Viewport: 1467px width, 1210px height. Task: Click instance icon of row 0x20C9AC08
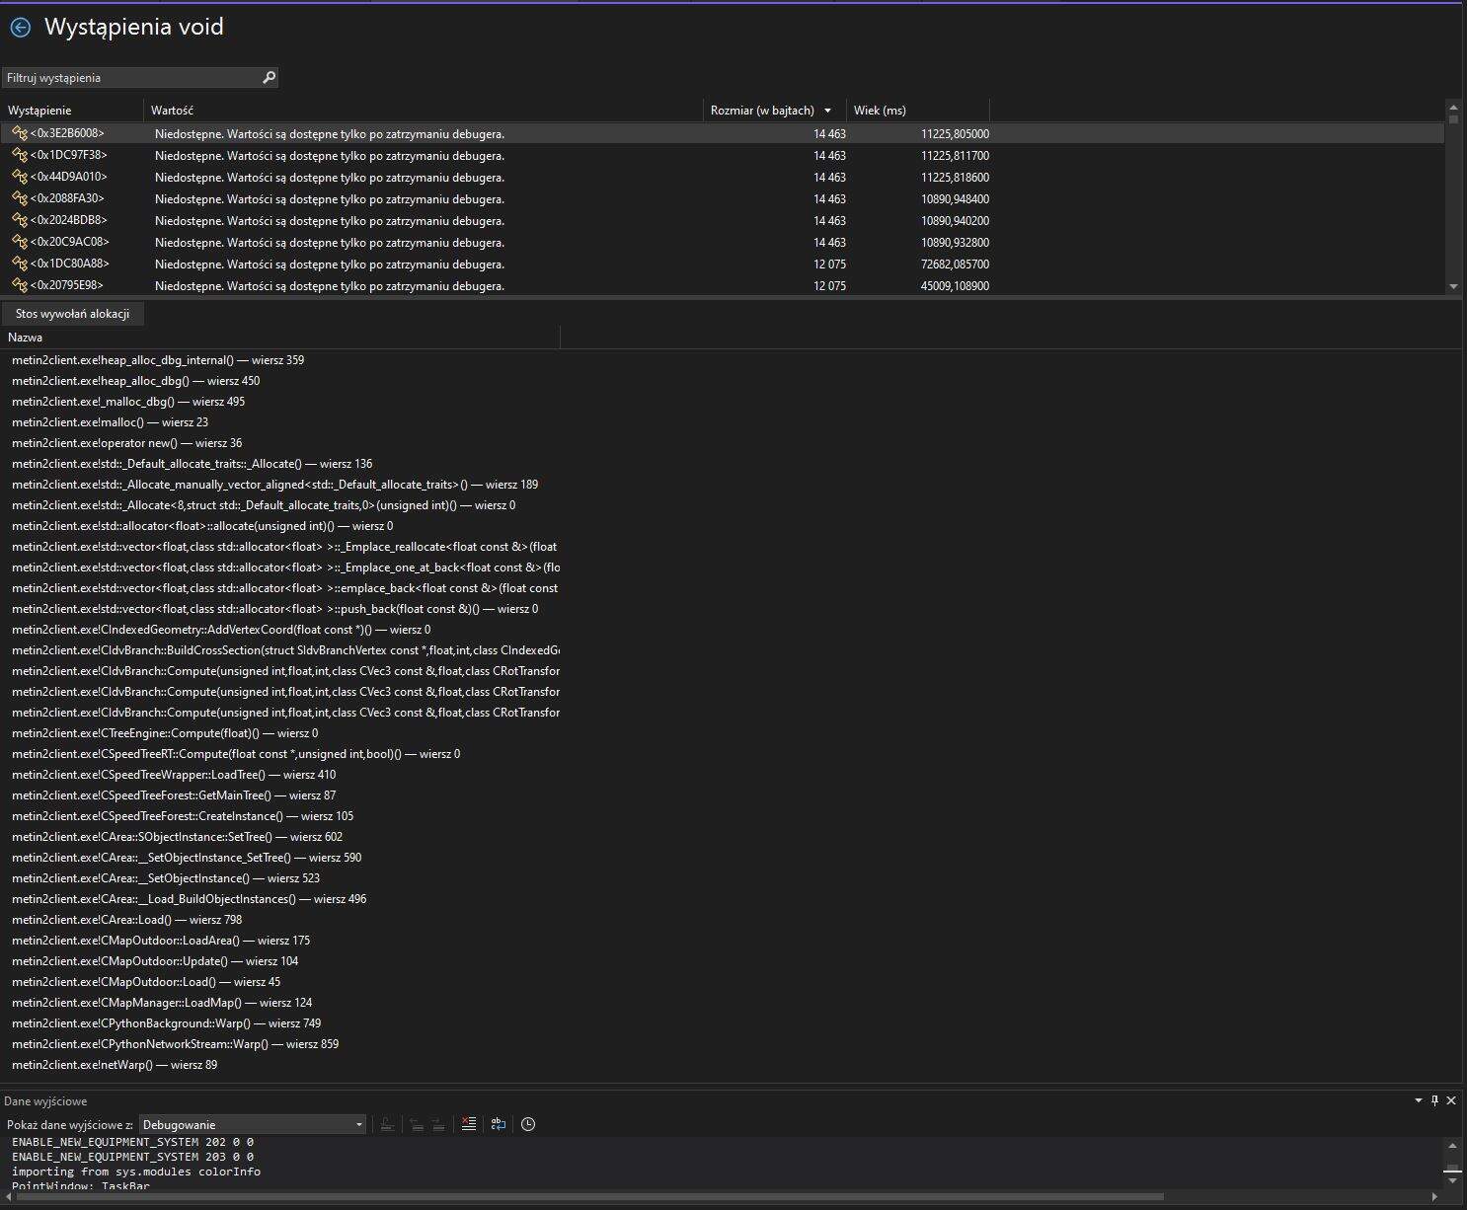(20, 242)
